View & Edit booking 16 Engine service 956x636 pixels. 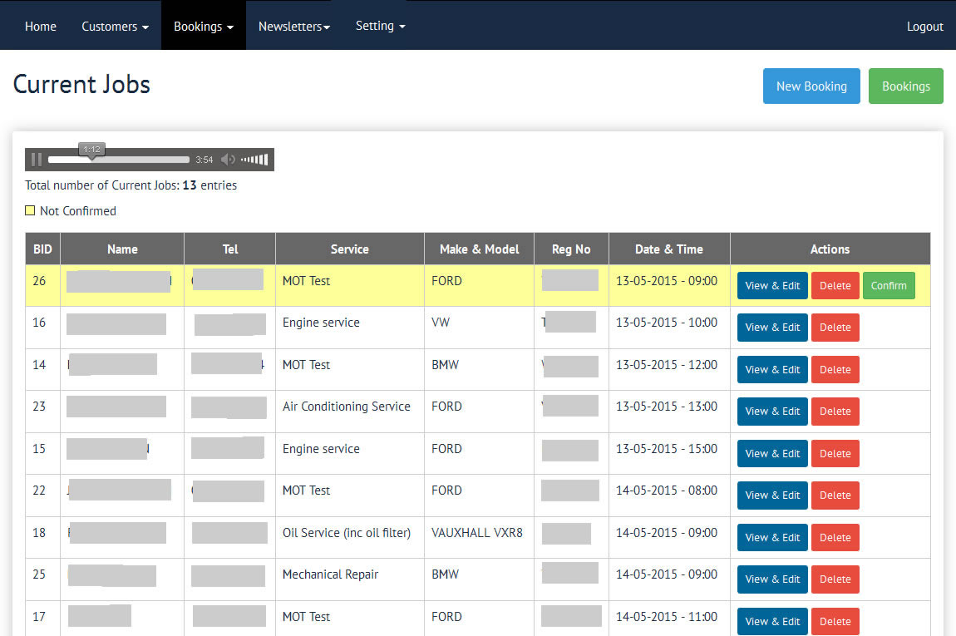point(772,328)
